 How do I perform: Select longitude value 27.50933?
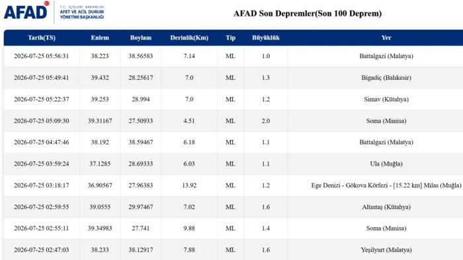pyautogui.click(x=140, y=121)
